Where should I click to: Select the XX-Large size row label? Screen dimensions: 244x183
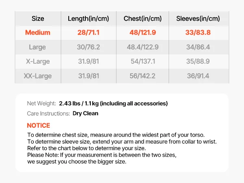point(37,76)
